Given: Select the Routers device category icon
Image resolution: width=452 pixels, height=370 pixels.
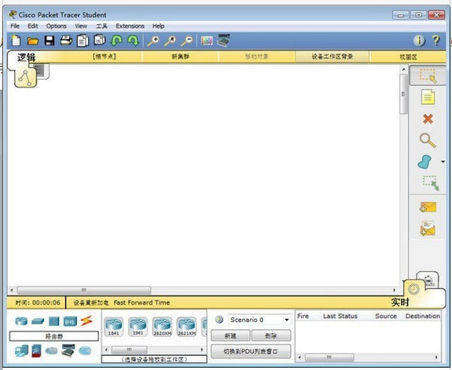Looking at the screenshot, I should (21, 320).
